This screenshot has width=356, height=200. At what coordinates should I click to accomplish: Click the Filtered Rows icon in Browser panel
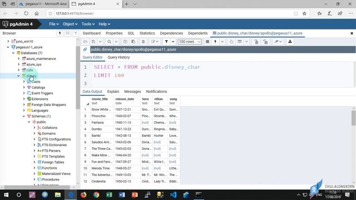pos(76,33)
